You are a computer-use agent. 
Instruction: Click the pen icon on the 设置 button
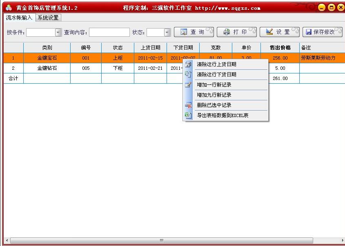[x=270, y=31]
